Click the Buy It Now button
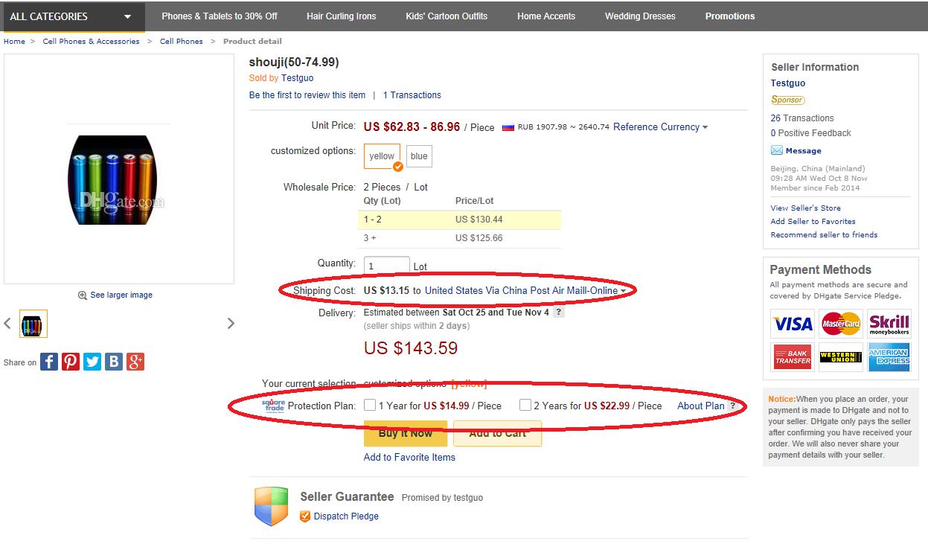This screenshot has width=928, height=541. click(x=406, y=433)
